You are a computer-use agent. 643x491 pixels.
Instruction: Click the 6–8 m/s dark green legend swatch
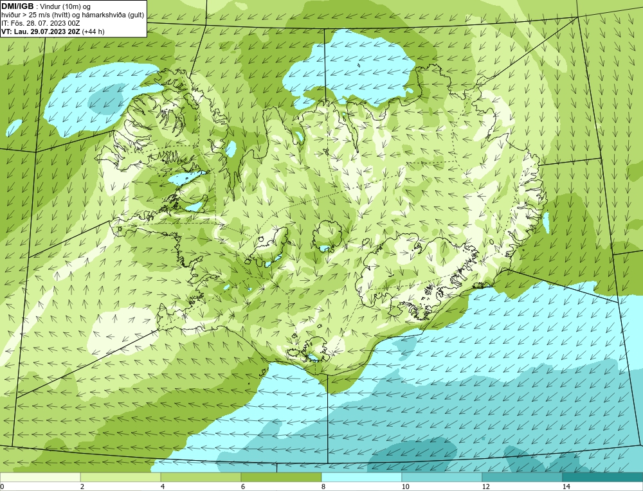pyautogui.click(x=282, y=477)
